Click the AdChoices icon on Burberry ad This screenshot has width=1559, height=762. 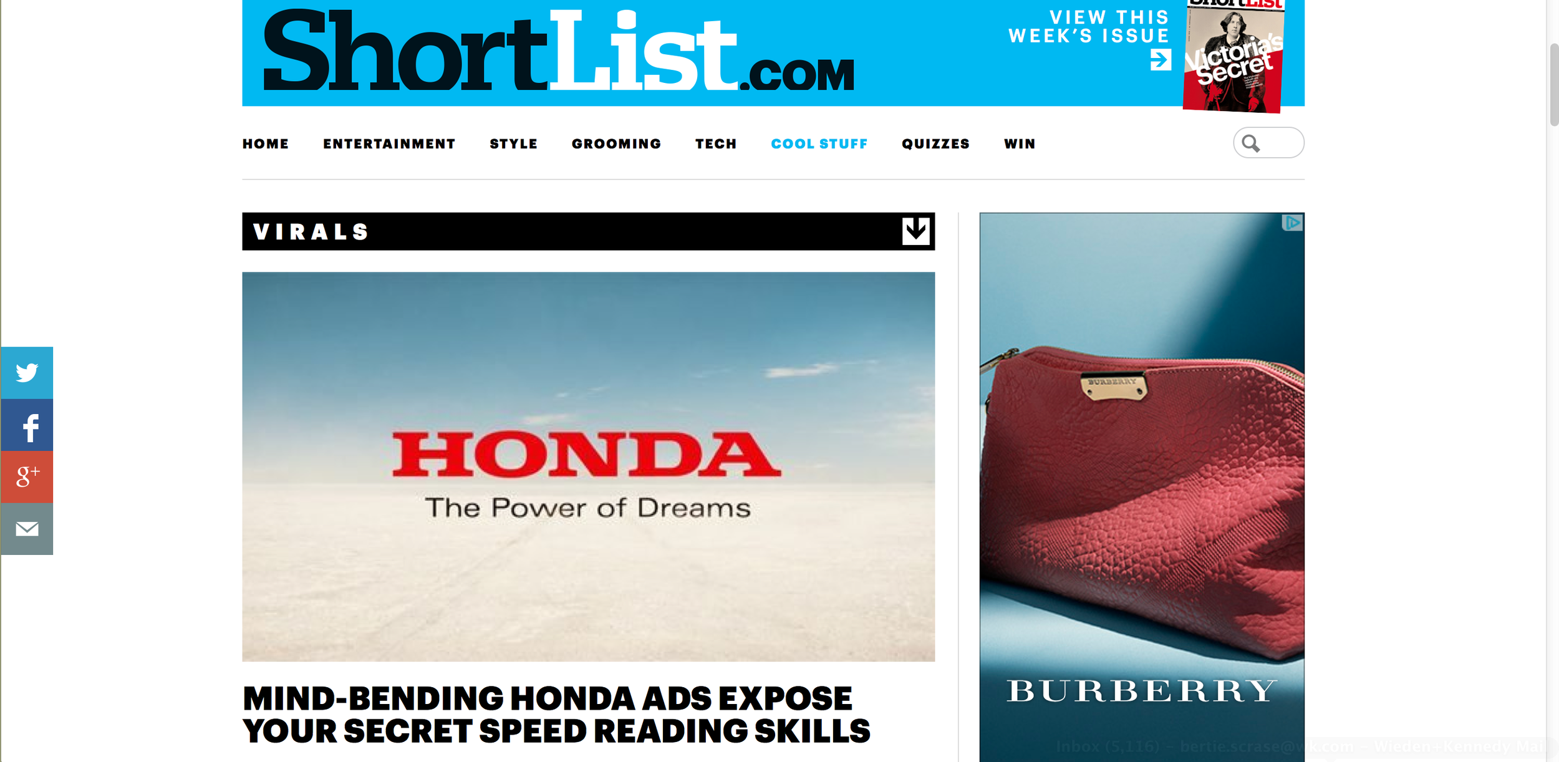pyautogui.click(x=1292, y=223)
